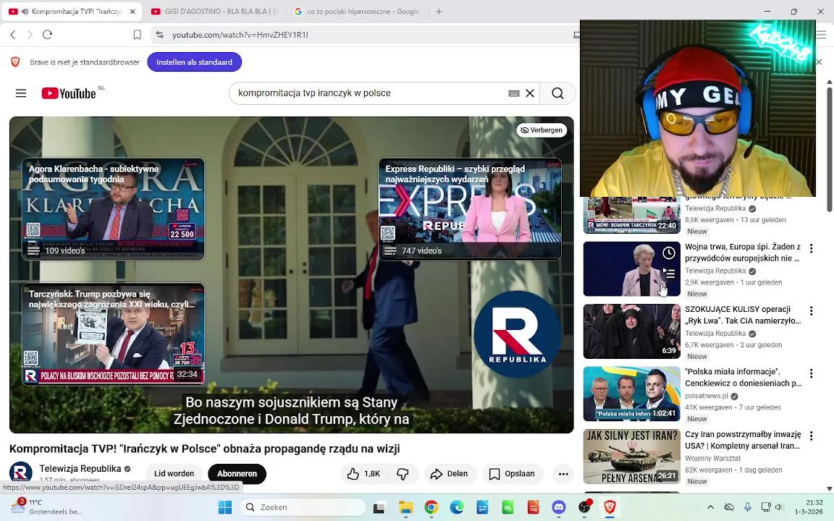This screenshot has width=834, height=521.
Task: Open the three-dot more actions button
Action: [563, 474]
